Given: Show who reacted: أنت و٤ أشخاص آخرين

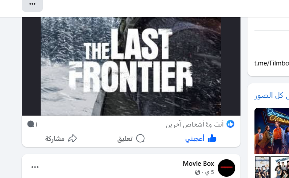Looking at the screenshot, I should pyautogui.click(x=195, y=124).
